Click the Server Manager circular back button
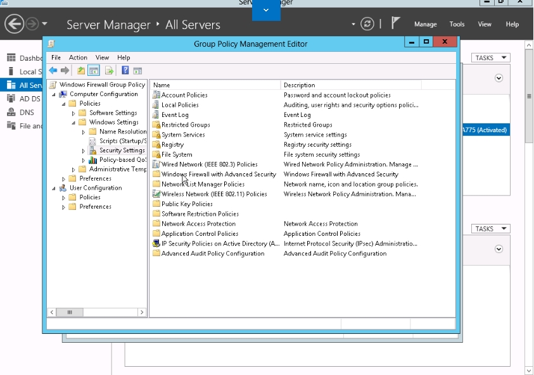The width and height of the screenshot is (534, 375). [x=14, y=24]
